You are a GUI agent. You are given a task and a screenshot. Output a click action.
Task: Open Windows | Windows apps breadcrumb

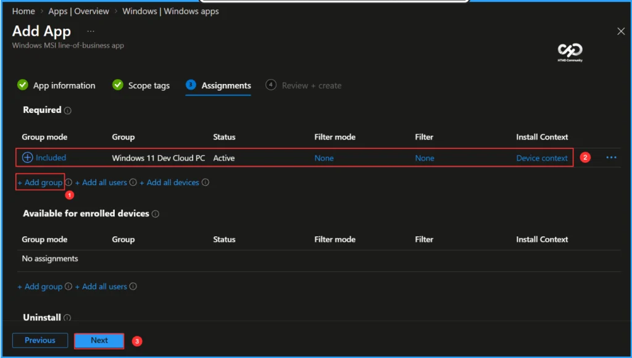click(x=170, y=11)
